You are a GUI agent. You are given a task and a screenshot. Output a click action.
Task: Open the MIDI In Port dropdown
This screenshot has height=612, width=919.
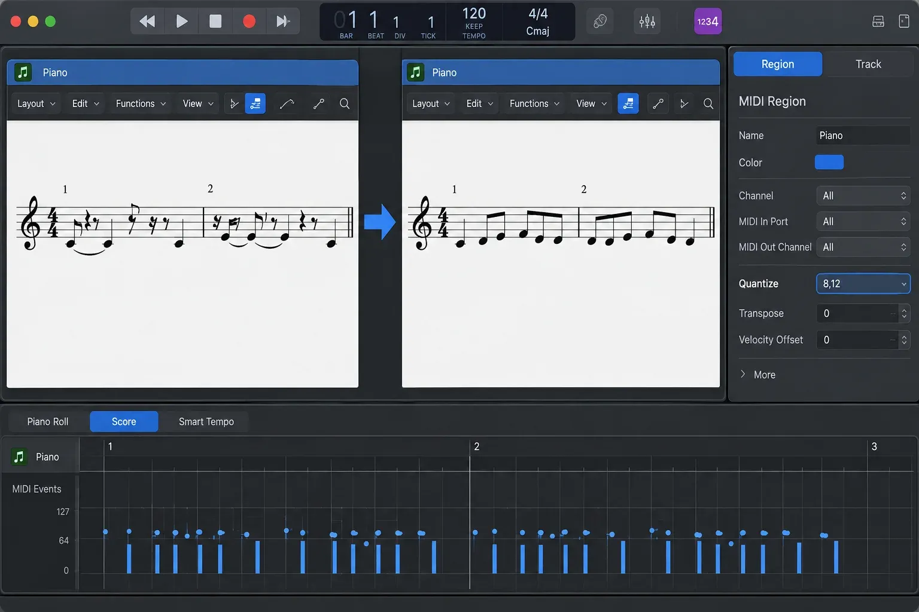coord(863,221)
